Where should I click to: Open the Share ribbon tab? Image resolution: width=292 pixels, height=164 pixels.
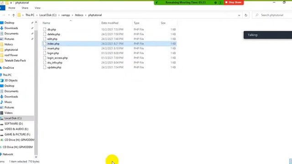[25, 8]
